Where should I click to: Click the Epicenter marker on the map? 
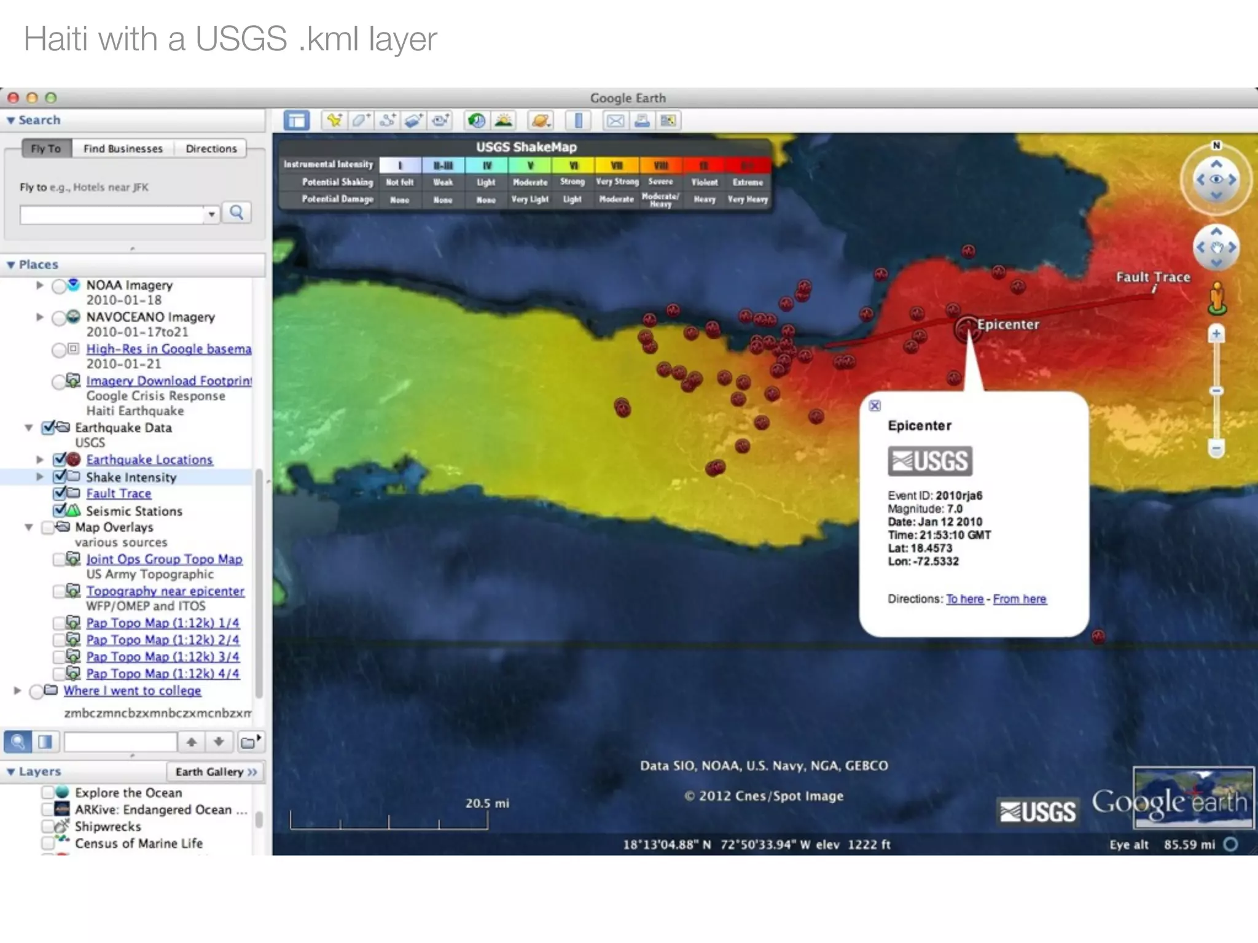click(x=967, y=328)
